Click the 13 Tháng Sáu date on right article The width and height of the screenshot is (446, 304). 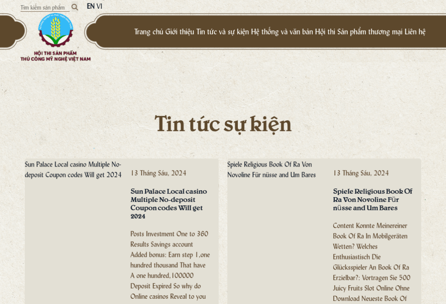point(361,173)
